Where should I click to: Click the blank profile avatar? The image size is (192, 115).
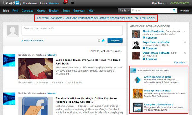[13, 31]
